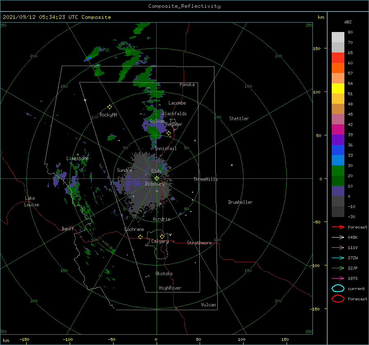Click the Ponoka town label
369x345 pixels.
[x=187, y=85]
